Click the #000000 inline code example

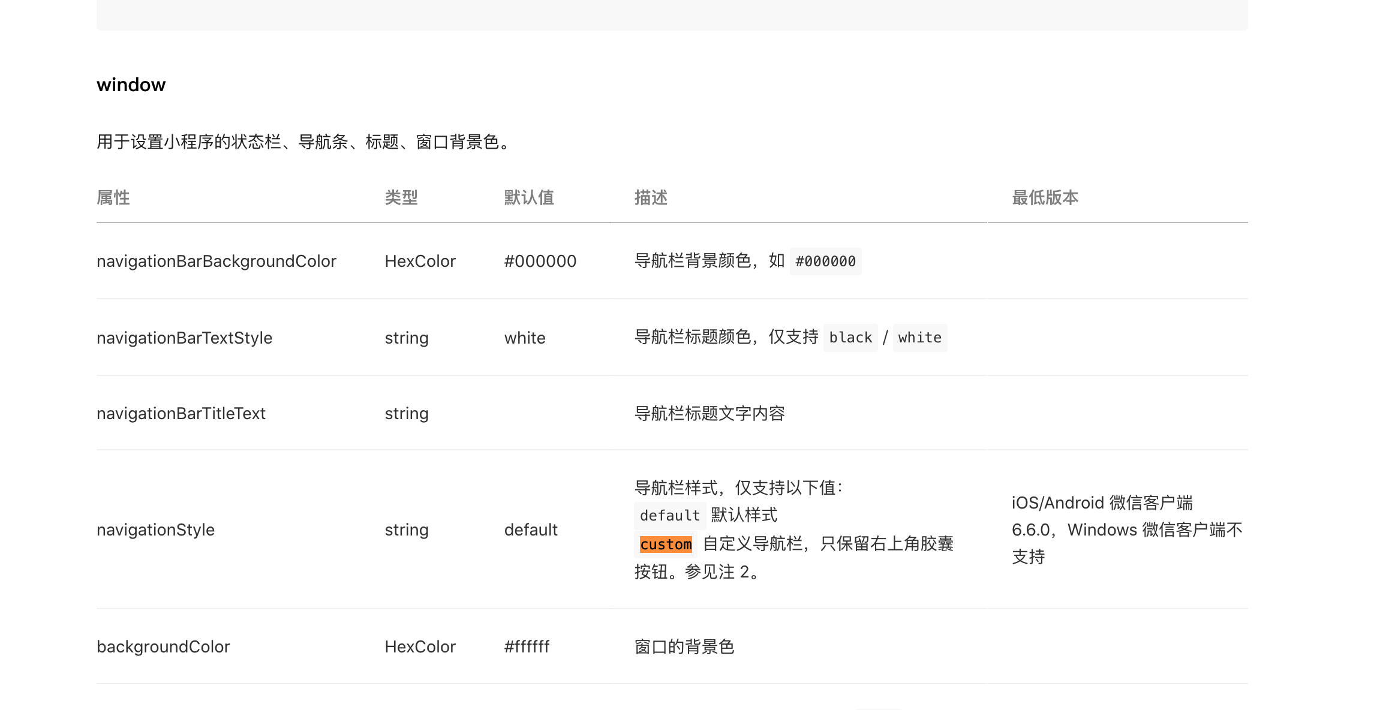[x=825, y=261]
